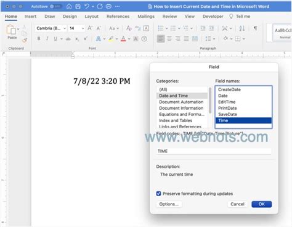Click the Enclose Characters icon
This screenshot has height=227, width=292.
[144, 39]
